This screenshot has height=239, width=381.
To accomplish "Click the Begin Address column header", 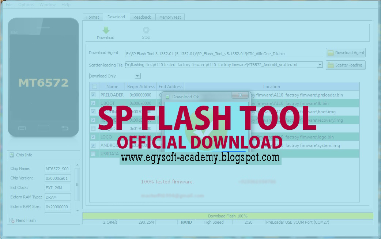I will (141, 87).
